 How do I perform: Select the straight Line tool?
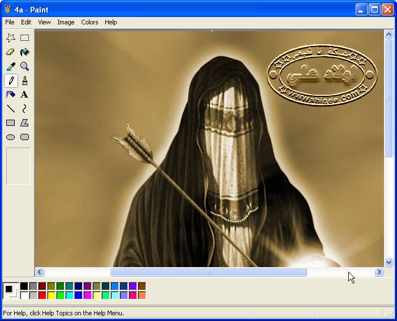[x=11, y=109]
